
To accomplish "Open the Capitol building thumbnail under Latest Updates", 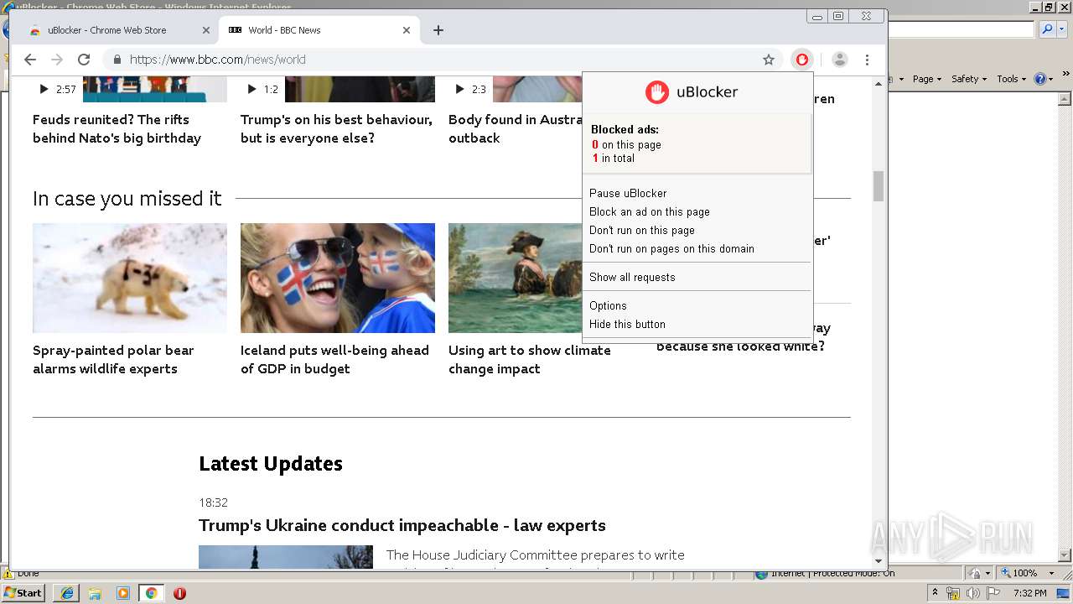I will coord(286,557).
